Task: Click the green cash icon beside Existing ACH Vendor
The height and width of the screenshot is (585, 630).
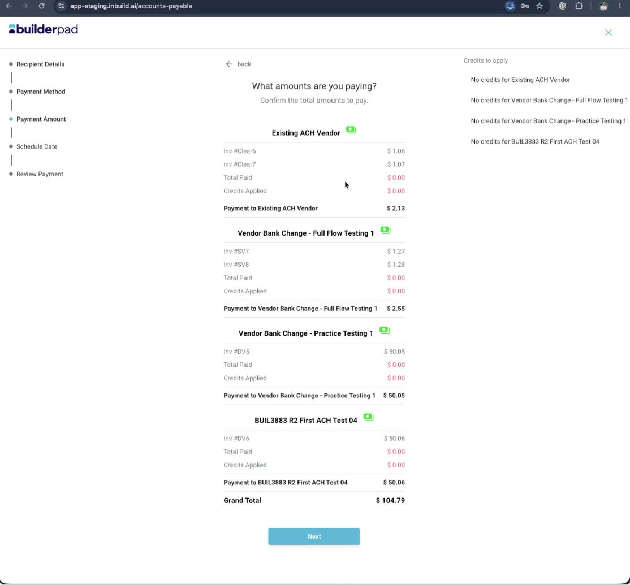Action: (x=351, y=130)
